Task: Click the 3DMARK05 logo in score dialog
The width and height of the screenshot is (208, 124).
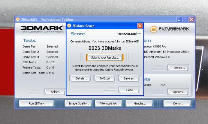Action: click(129, 34)
